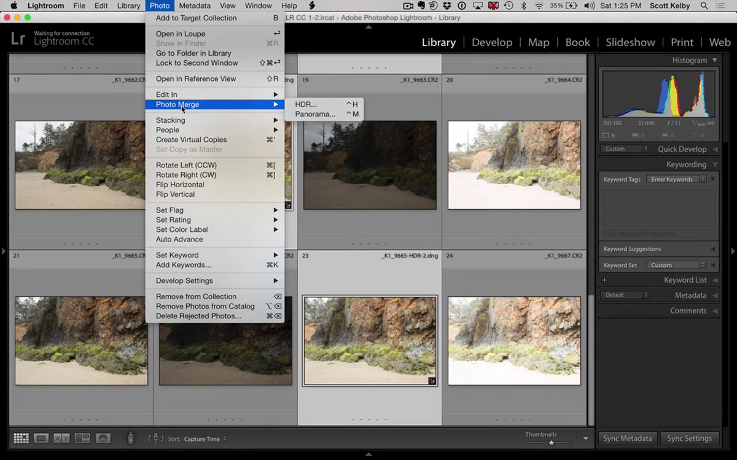Open the Wi-Fi status menu
Screen dimensions: 737x460
point(539,6)
